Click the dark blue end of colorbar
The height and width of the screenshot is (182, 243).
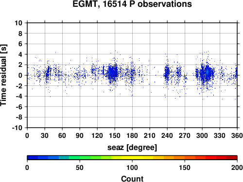pos(33,157)
